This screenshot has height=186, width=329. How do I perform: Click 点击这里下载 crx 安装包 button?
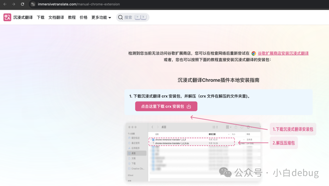pos(166,106)
